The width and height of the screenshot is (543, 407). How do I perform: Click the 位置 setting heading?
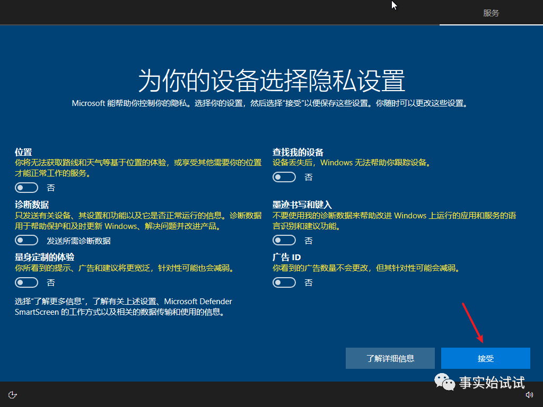pos(23,152)
